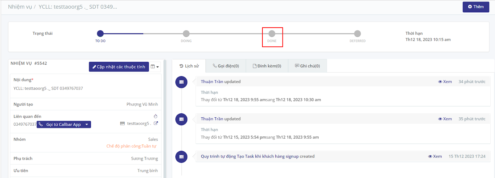
Task: Click the Thêm button
Action: (476, 7)
